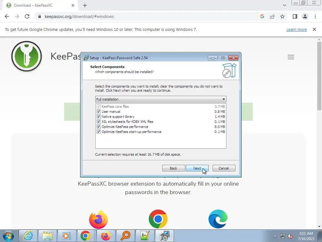Image resolution: width=322 pixels, height=242 pixels.
Task: Open the notepad chart app in taskbar
Action: pyautogui.click(x=145, y=236)
